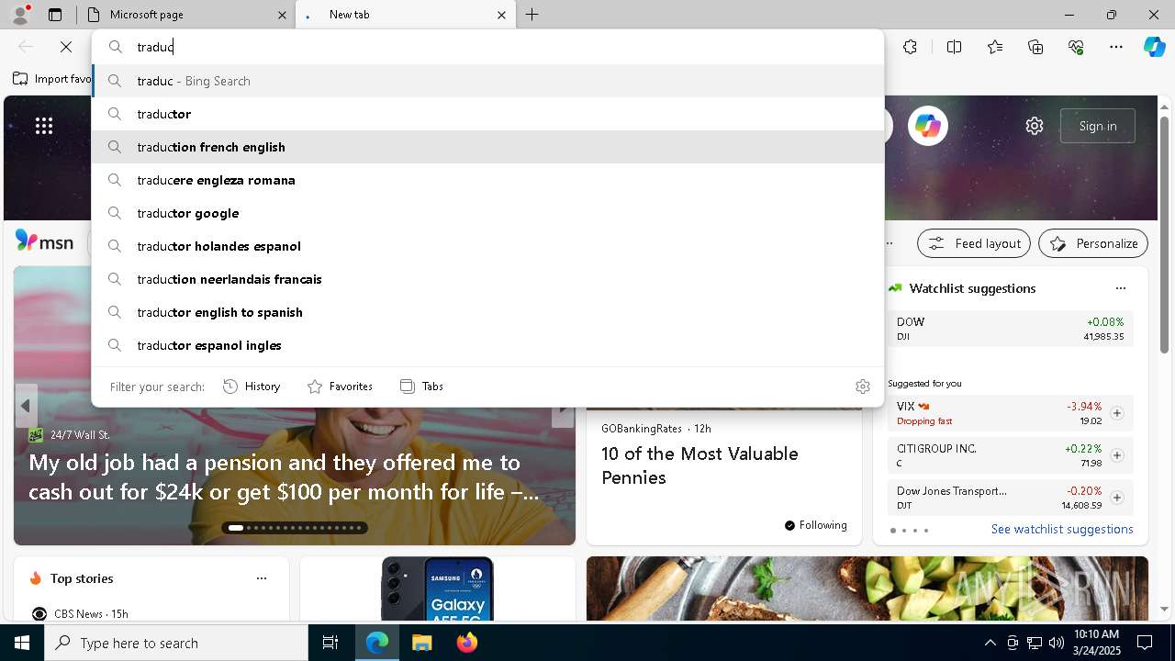Select 'traducere engleza romana' suggestion
This screenshot has width=1175, height=661.
coord(487,180)
